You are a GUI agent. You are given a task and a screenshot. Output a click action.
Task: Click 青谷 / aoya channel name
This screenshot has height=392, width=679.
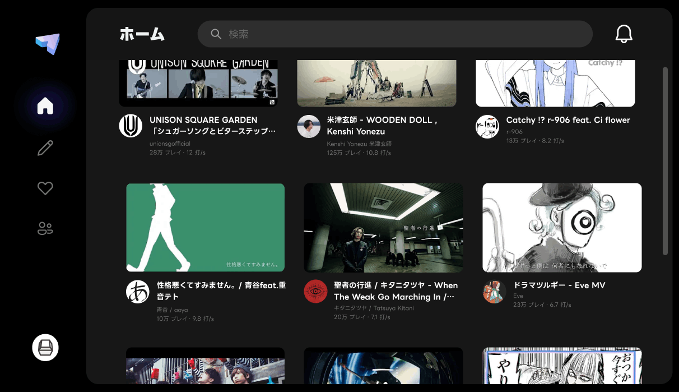[x=172, y=310]
